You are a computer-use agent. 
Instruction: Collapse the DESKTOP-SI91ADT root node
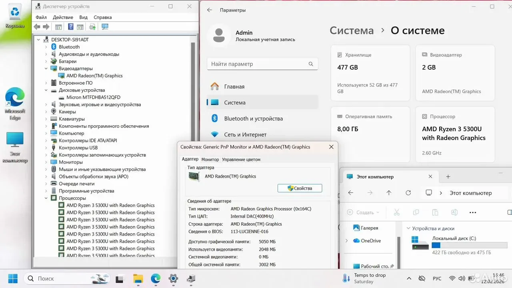39,40
